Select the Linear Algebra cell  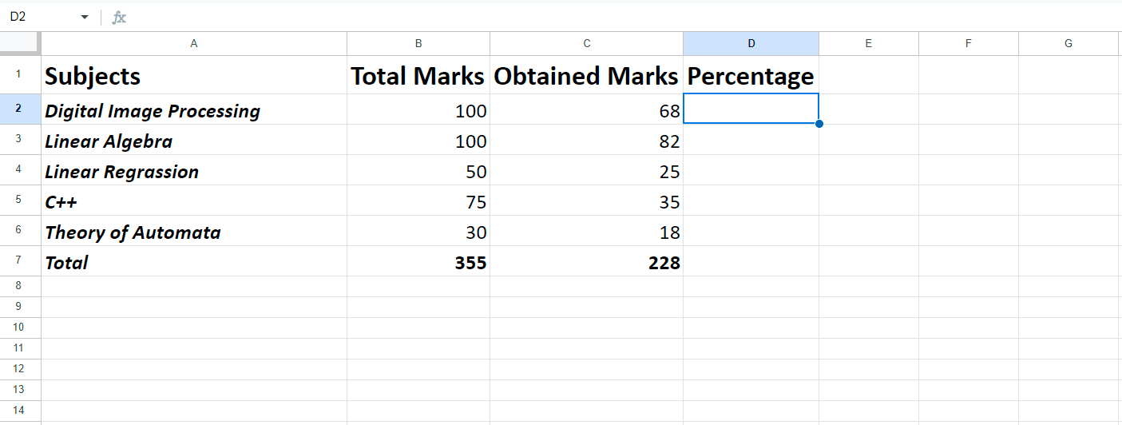click(194, 140)
